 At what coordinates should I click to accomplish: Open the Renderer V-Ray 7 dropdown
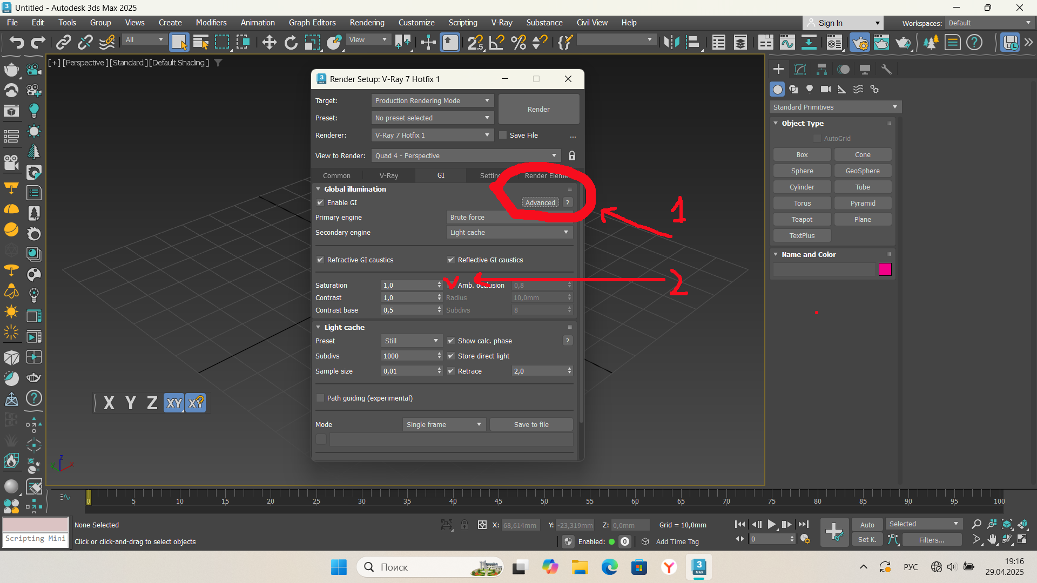click(432, 135)
